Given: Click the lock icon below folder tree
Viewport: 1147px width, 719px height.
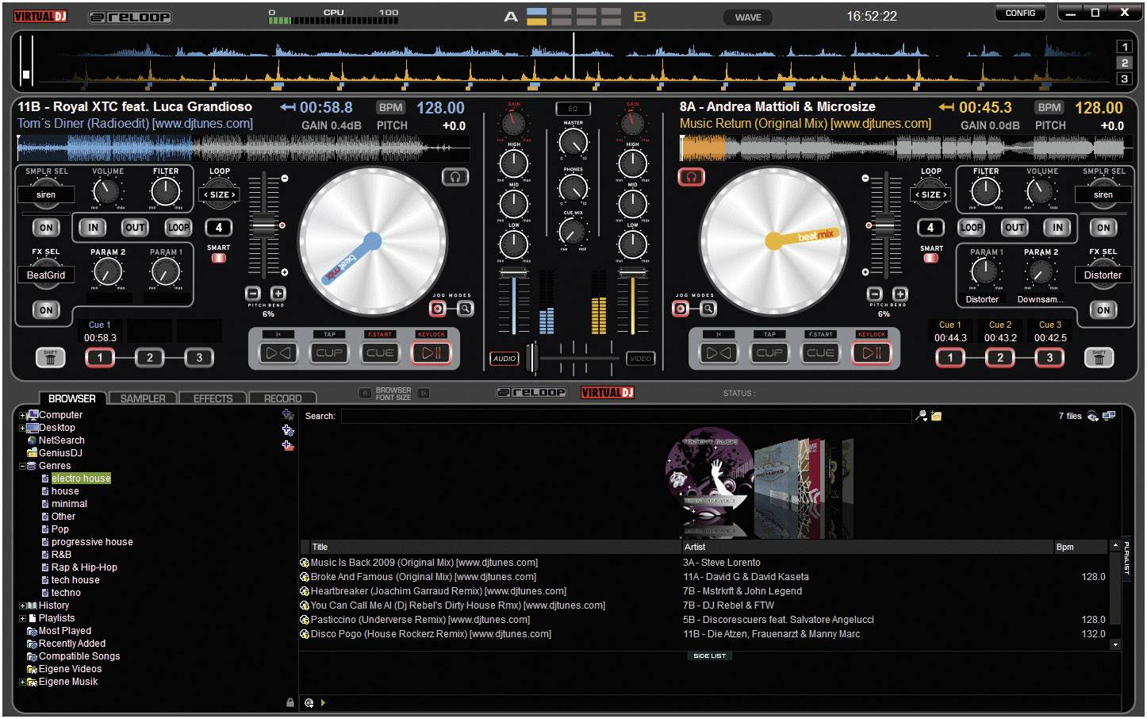Looking at the screenshot, I should tap(290, 702).
